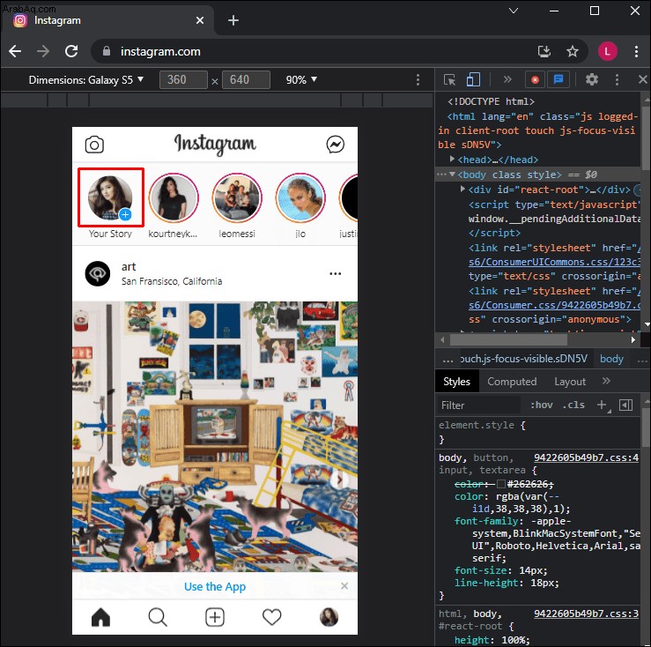Screen dimensions: 651x647
Task: Open the activity heart icon
Action: pos(272,617)
